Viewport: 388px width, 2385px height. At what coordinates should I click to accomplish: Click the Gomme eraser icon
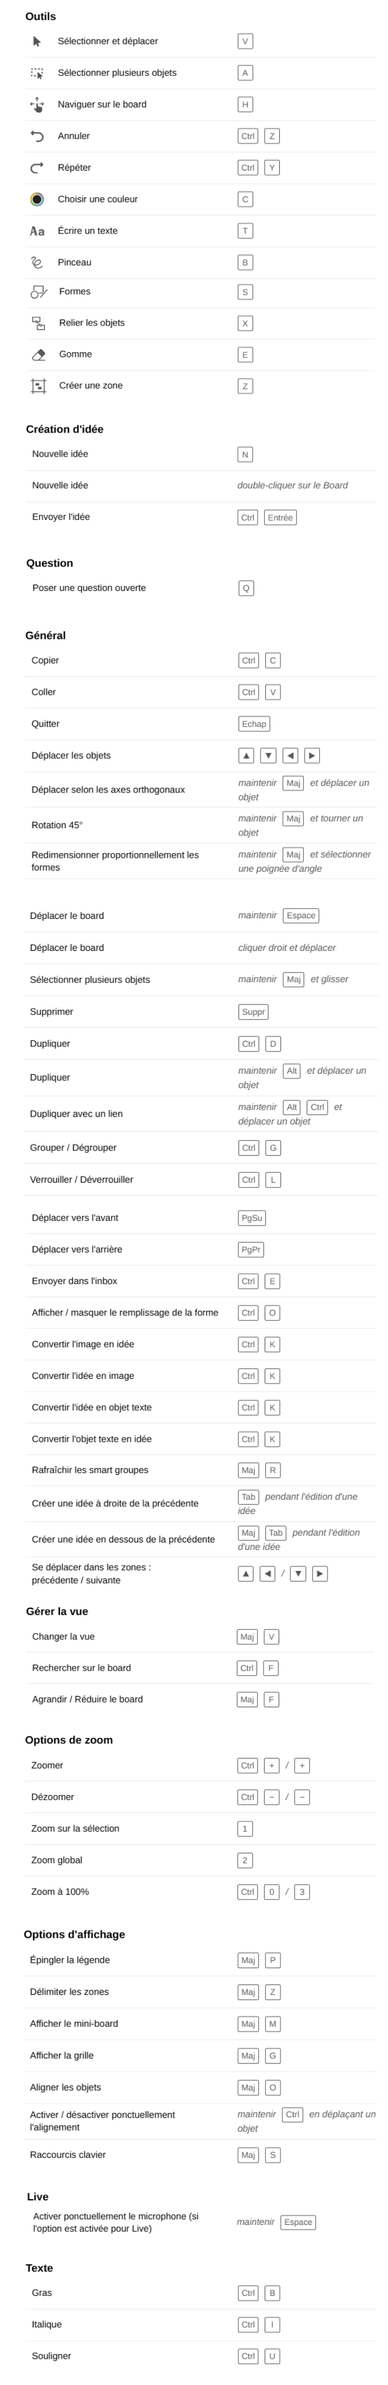click(39, 355)
